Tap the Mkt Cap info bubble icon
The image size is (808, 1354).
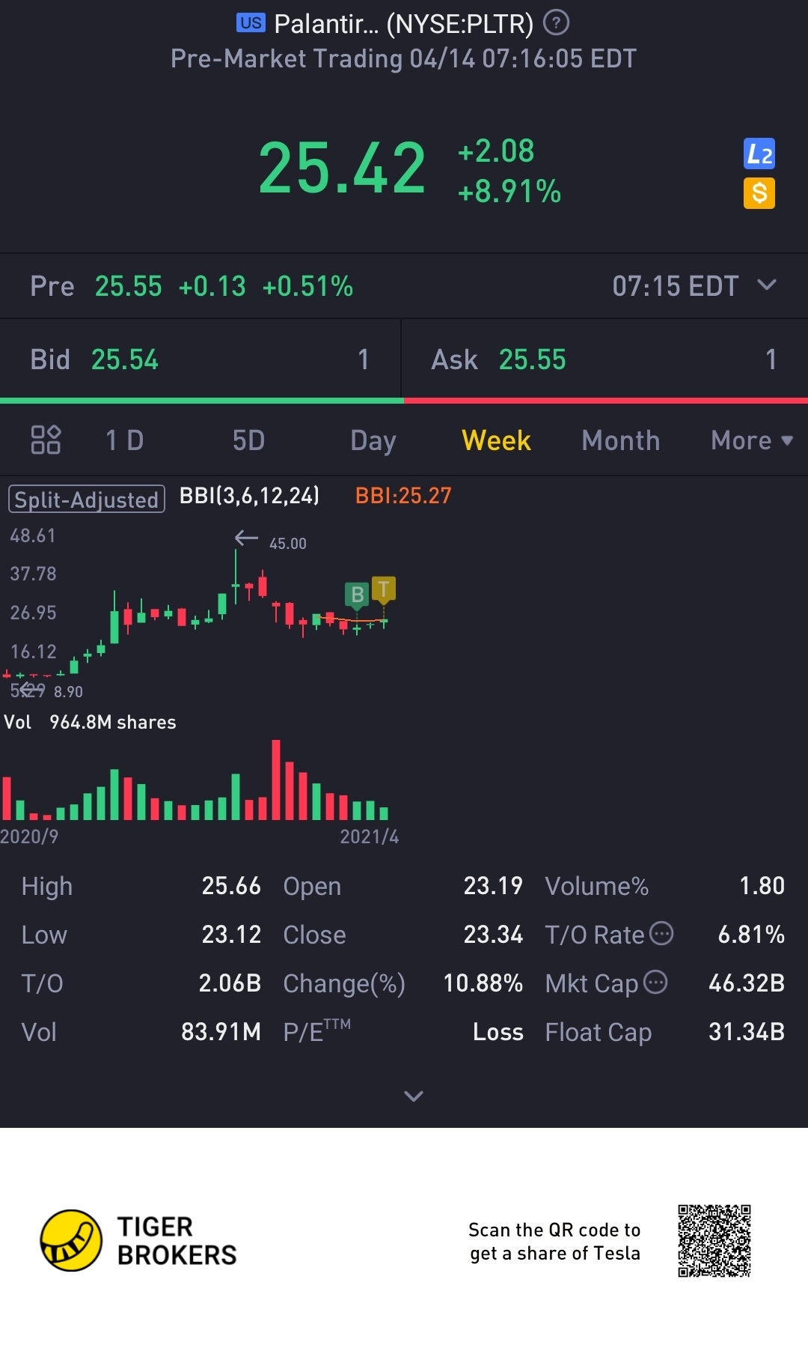click(x=655, y=982)
